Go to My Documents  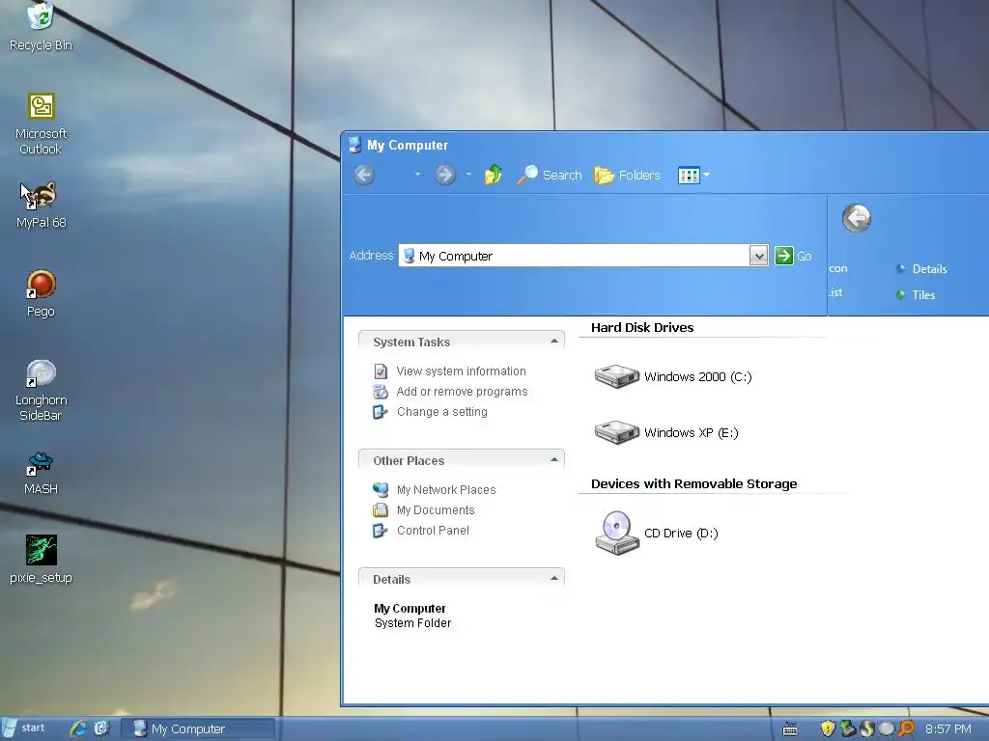436,509
